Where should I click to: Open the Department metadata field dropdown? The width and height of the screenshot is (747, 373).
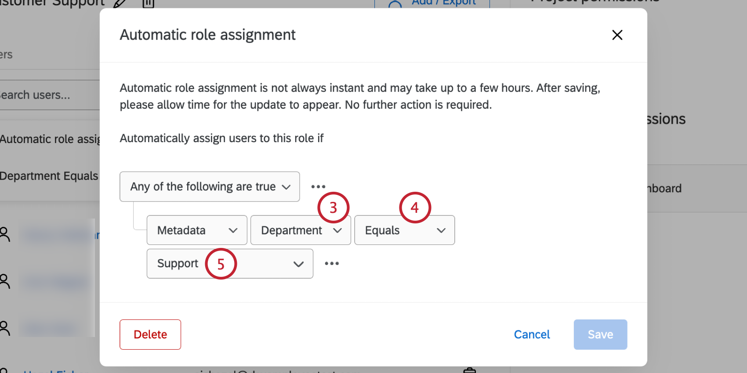point(301,230)
